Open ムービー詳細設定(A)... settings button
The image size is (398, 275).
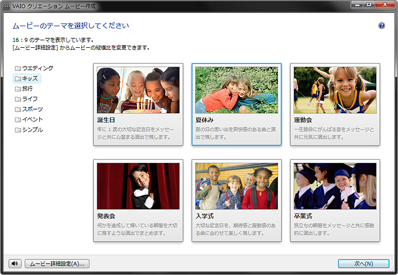tap(57, 264)
